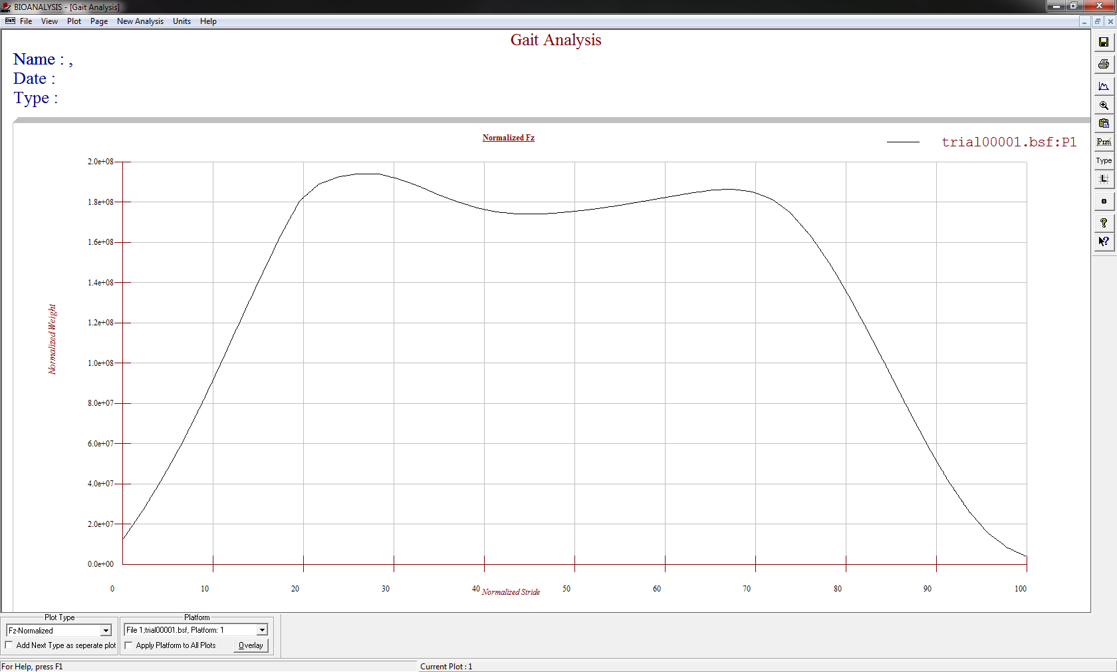Open the New Analysis menu

coord(140,21)
